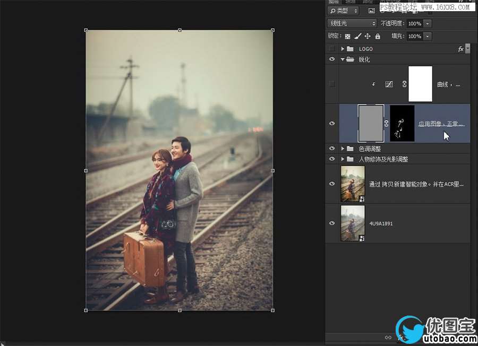478x346 pixels.
Task: Click the lock image pixels brush icon
Action: 357,37
